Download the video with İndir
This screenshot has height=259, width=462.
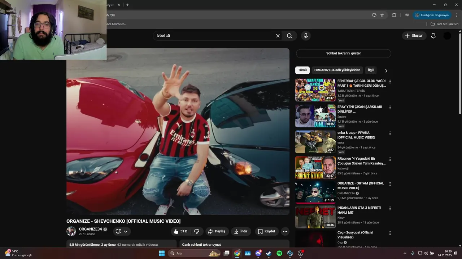[241, 231]
